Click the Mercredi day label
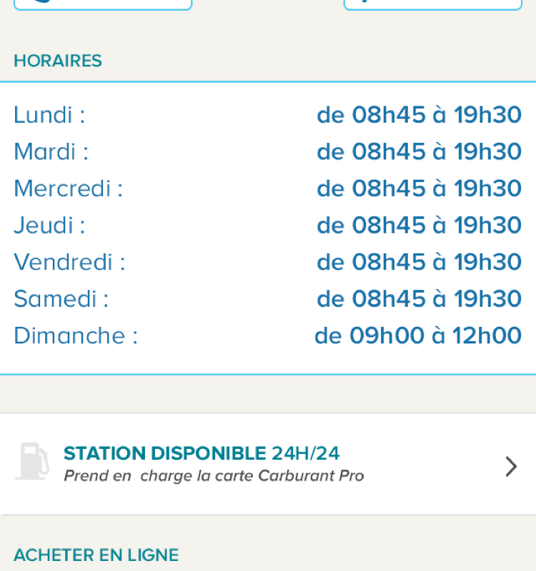 point(68,188)
